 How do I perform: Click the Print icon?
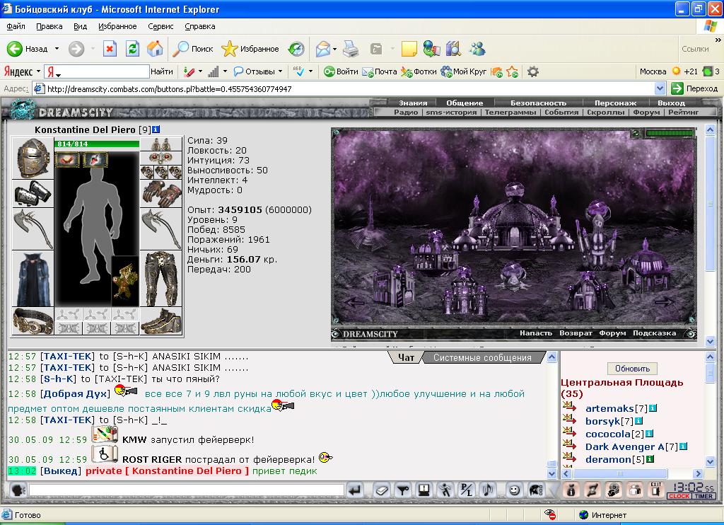tap(351, 49)
